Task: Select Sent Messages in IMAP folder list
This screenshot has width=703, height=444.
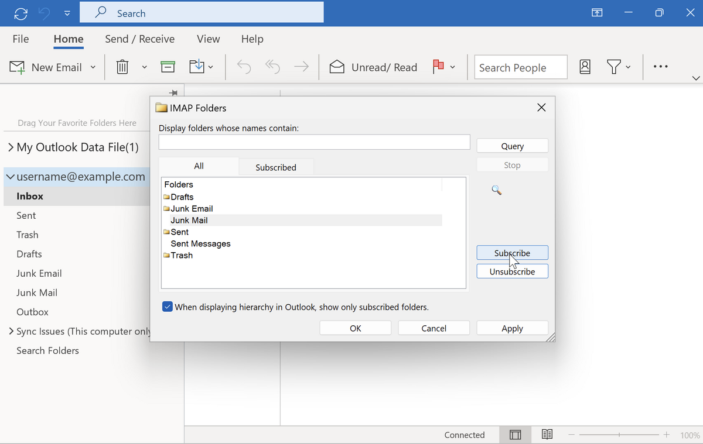Action: point(200,244)
